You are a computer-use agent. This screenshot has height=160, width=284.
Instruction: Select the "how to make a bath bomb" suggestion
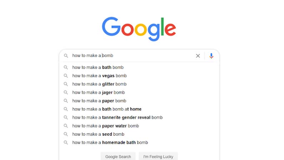click(x=139, y=68)
